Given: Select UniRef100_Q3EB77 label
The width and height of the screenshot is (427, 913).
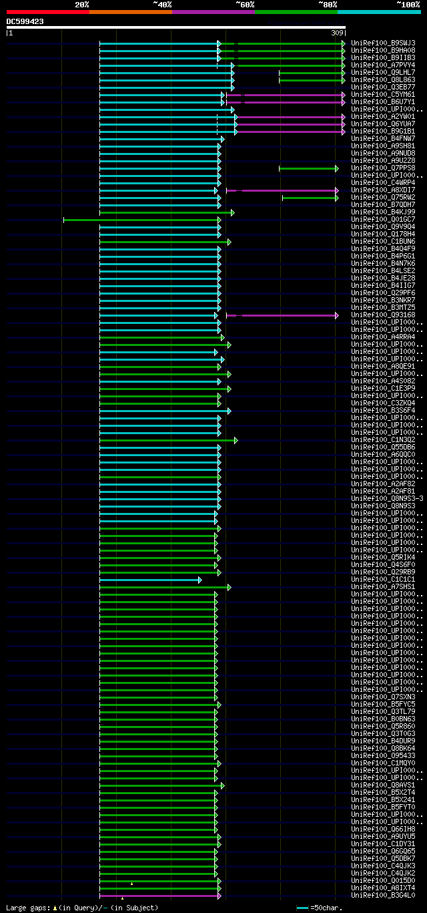Looking at the screenshot, I should (383, 87).
